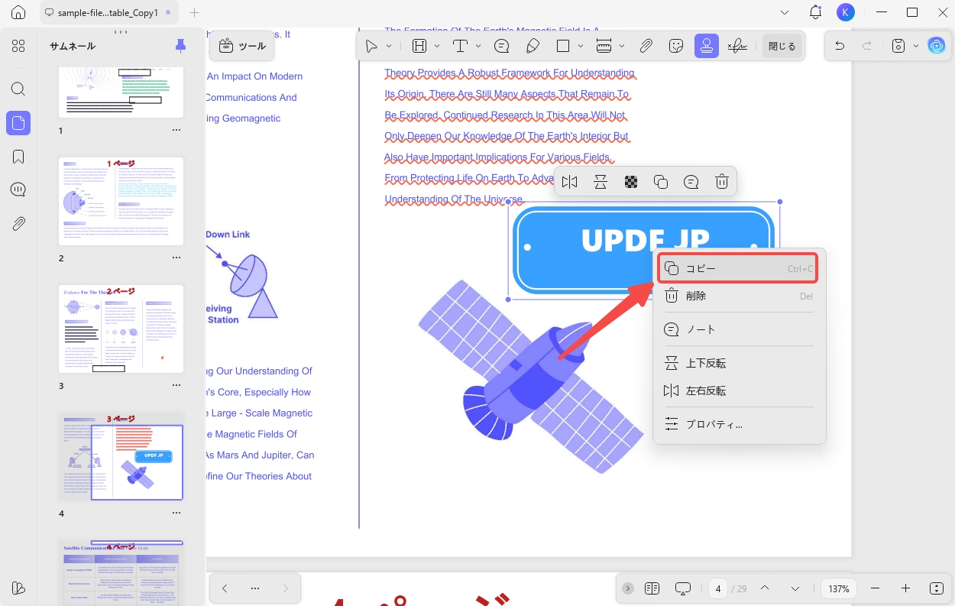955x606 pixels.
Task: Select page 2 thumbnail
Action: [121, 202]
